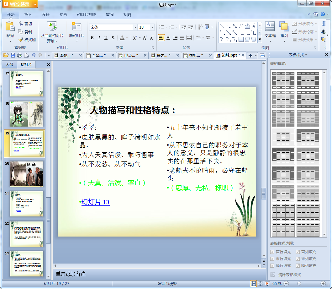Open WPS 演示 application menu arrow
This screenshot has height=289, width=332.
pos(35,4)
